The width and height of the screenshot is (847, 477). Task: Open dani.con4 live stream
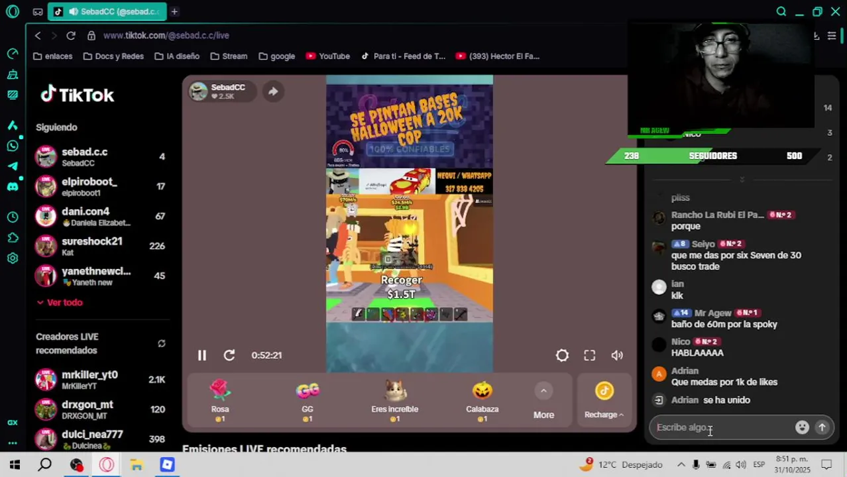pyautogui.click(x=101, y=217)
